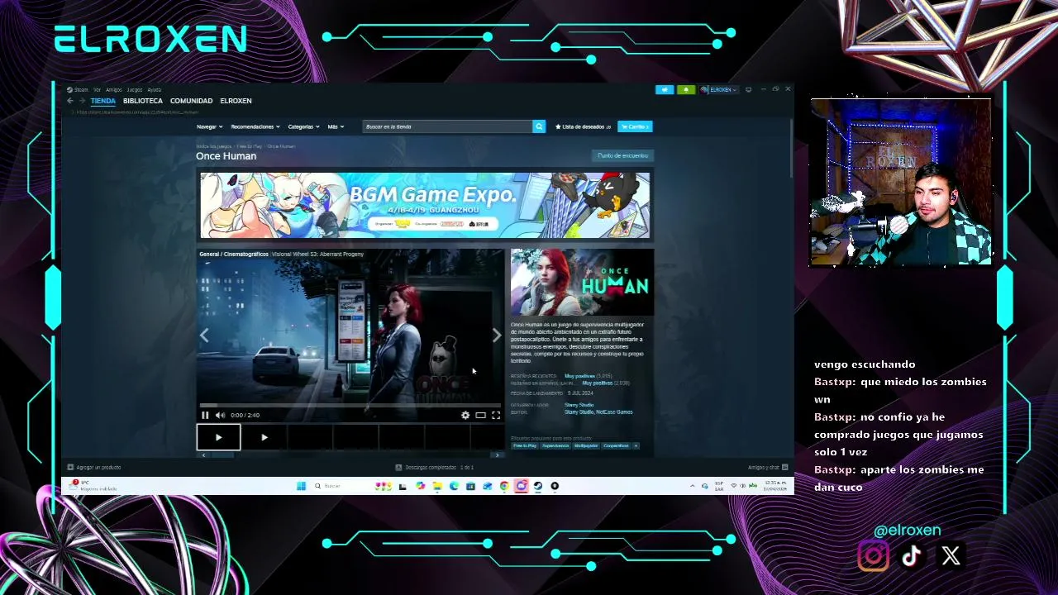Click the Buscar en la tienda field
The image size is (1058, 595).
point(447,126)
